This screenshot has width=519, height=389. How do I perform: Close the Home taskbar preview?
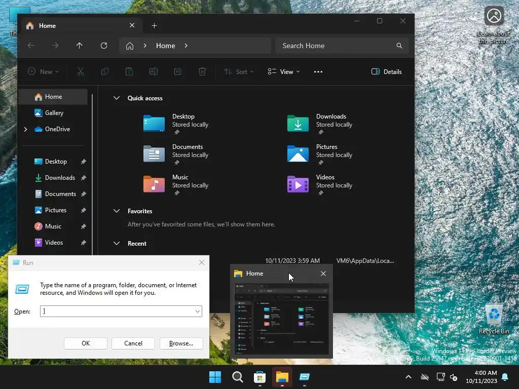point(323,274)
